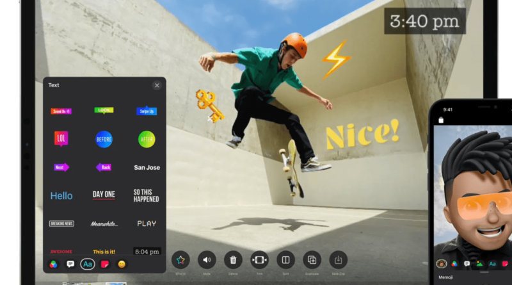Tap the yellow Nice! text overlay
This screenshot has height=285, width=512.
point(362,134)
